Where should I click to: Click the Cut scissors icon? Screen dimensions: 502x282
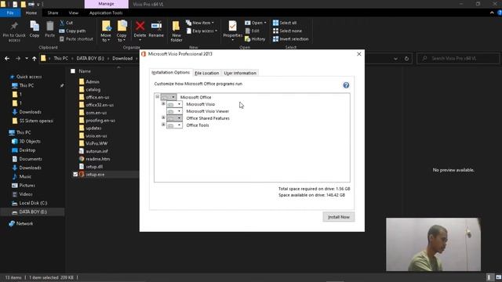coord(62,23)
